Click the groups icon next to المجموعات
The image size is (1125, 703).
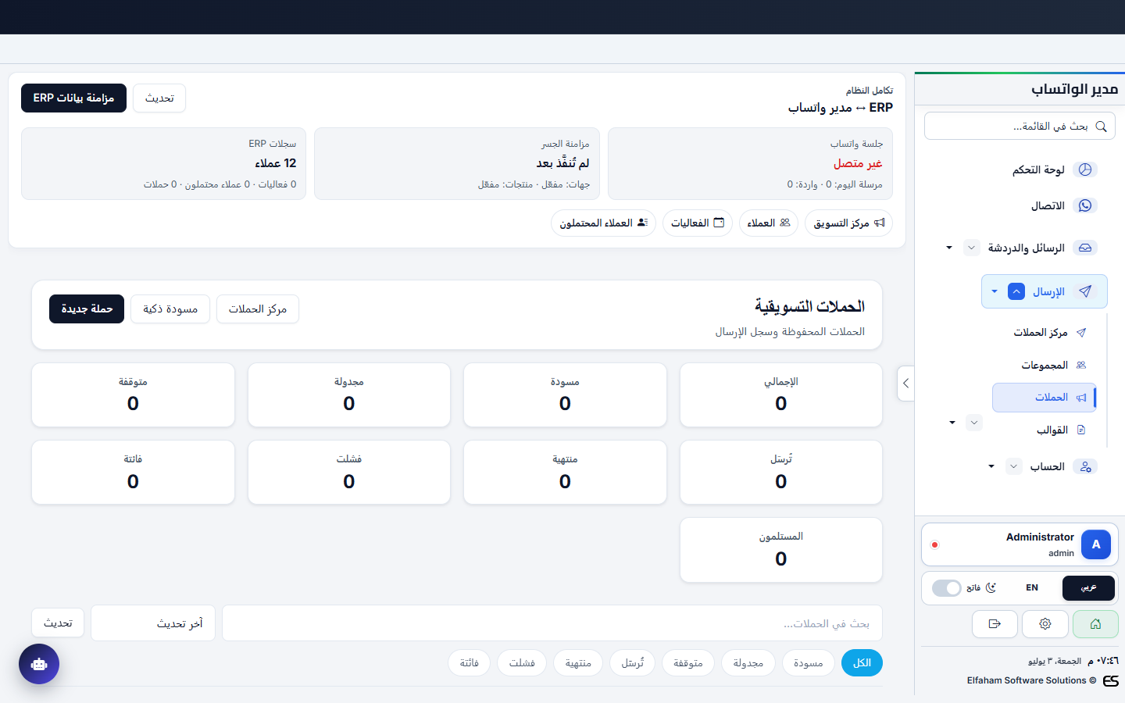1081,365
